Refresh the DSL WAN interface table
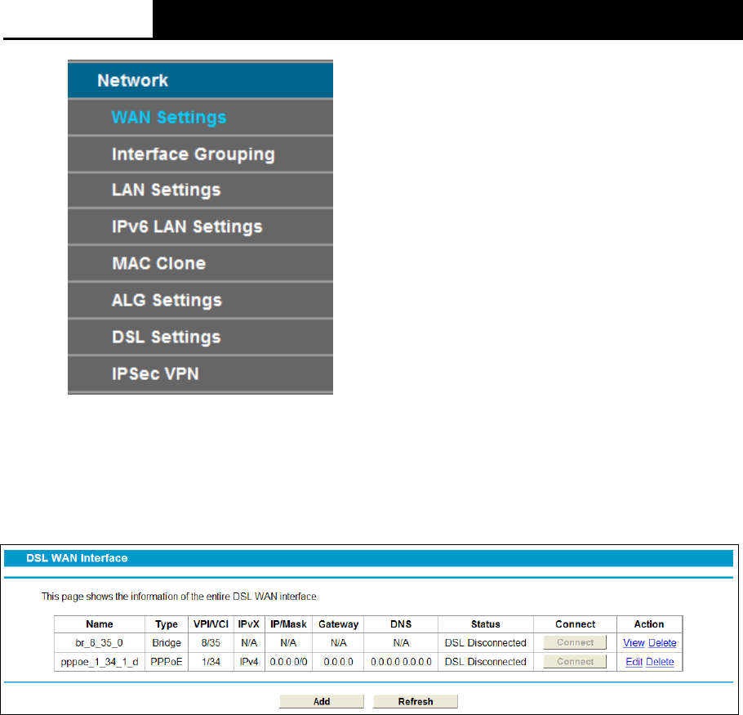Image resolution: width=743 pixels, height=715 pixels. click(416, 701)
